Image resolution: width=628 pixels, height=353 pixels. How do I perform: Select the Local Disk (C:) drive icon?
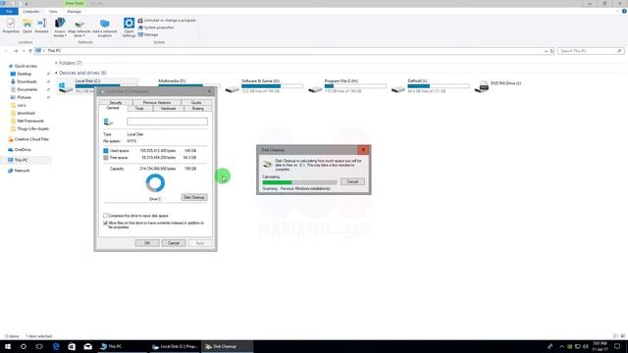click(x=66, y=87)
